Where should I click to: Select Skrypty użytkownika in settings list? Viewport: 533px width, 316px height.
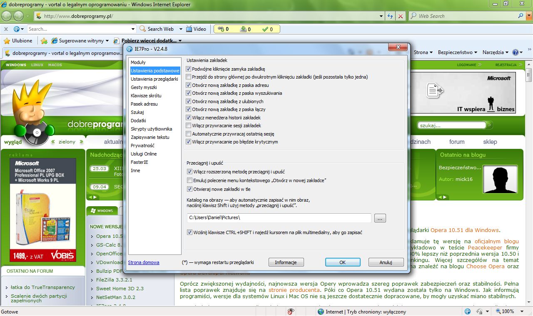(x=151, y=129)
